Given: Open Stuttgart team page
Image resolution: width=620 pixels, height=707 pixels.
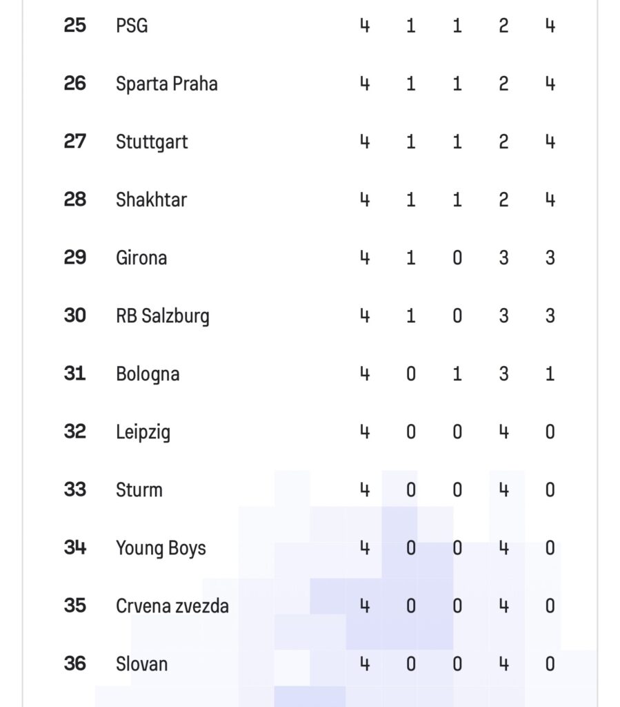Looking at the screenshot, I should click(152, 142).
